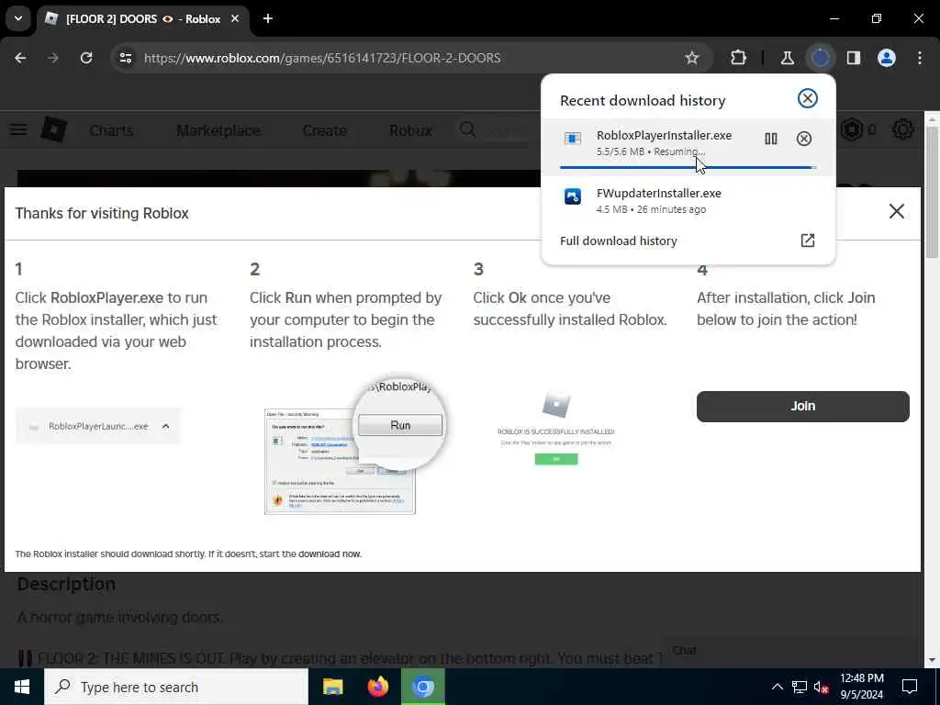Screen dimensions: 940x705
Task: Open the Windows Start menu
Action: [22, 687]
